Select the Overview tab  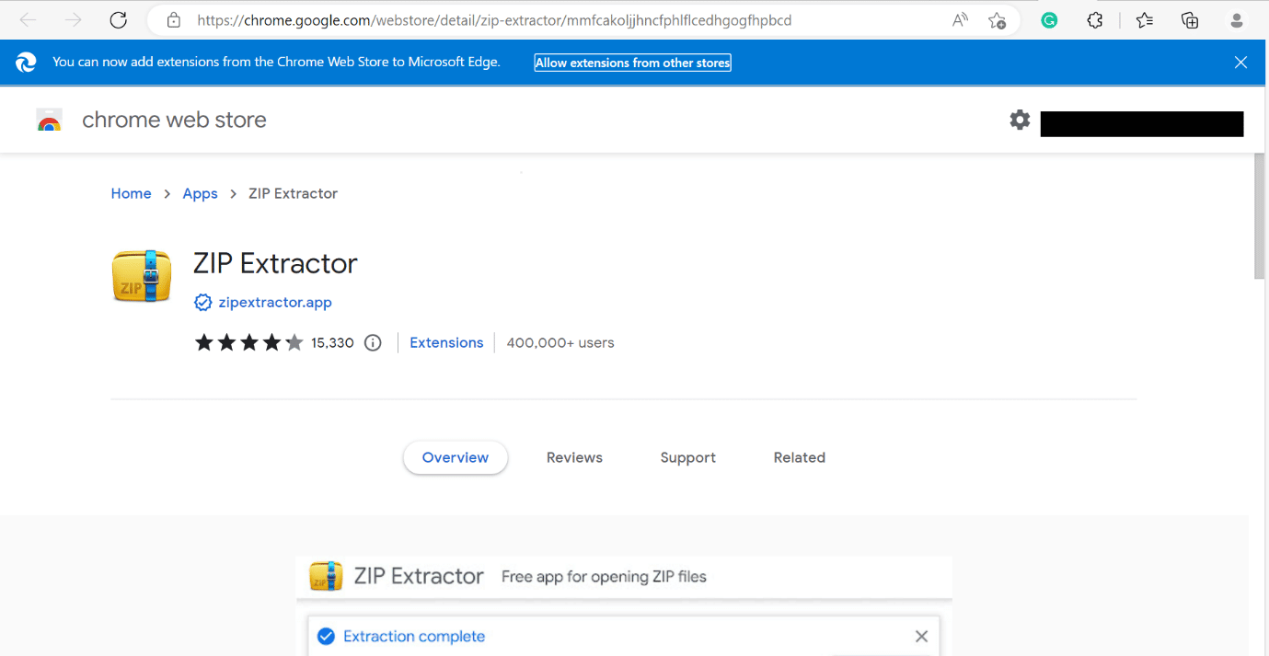click(456, 457)
